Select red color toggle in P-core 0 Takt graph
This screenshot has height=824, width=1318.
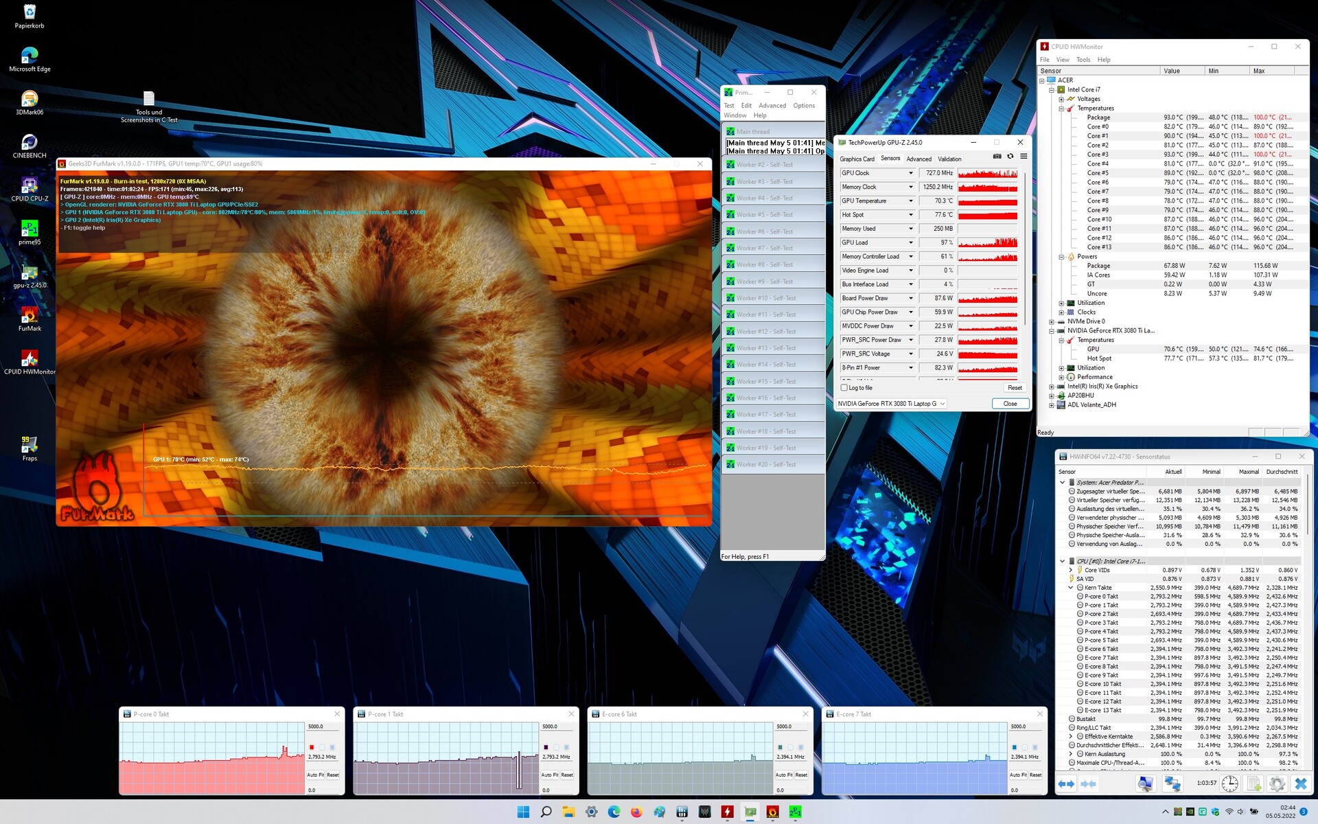pyautogui.click(x=312, y=747)
